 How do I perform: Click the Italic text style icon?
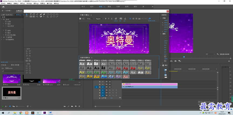[109, 19]
